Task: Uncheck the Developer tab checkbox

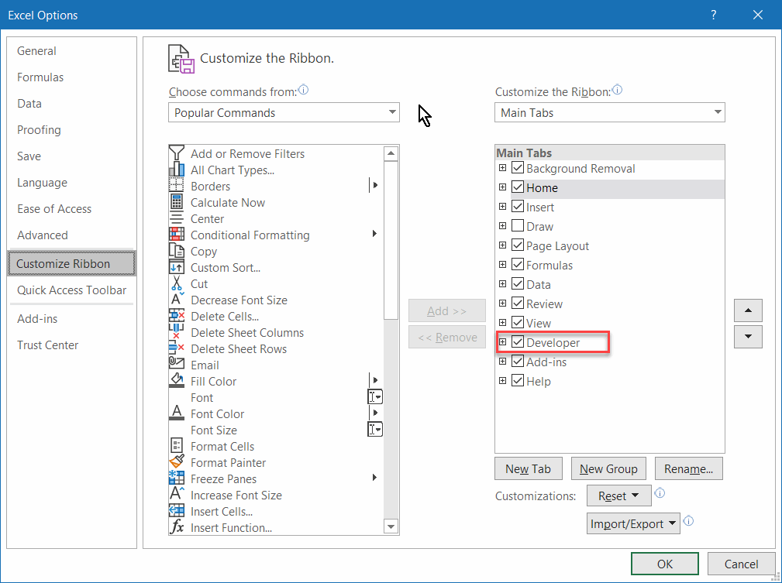Action: pyautogui.click(x=518, y=342)
